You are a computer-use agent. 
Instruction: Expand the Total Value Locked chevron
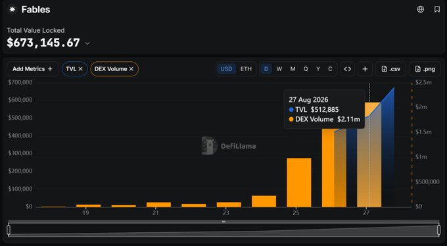point(87,43)
